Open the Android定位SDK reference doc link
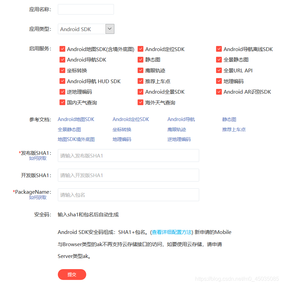282x285 pixels. coord(131,119)
